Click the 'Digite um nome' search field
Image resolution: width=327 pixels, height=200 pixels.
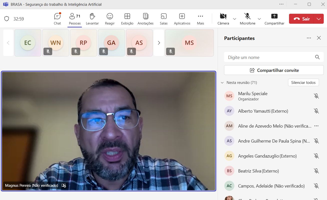[x=270, y=57]
